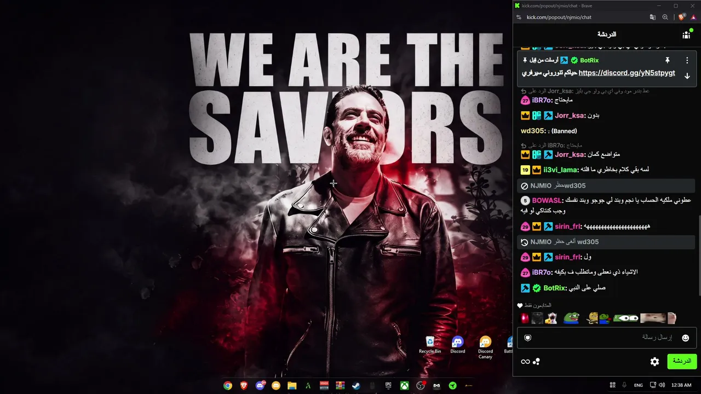Image resolution: width=701 pixels, height=394 pixels.
Task: Open the Discord Canary desktop shortcut
Action: pos(485,348)
